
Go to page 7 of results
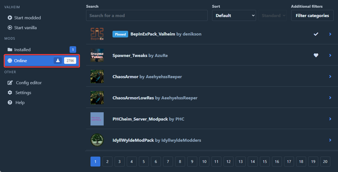point(168,162)
